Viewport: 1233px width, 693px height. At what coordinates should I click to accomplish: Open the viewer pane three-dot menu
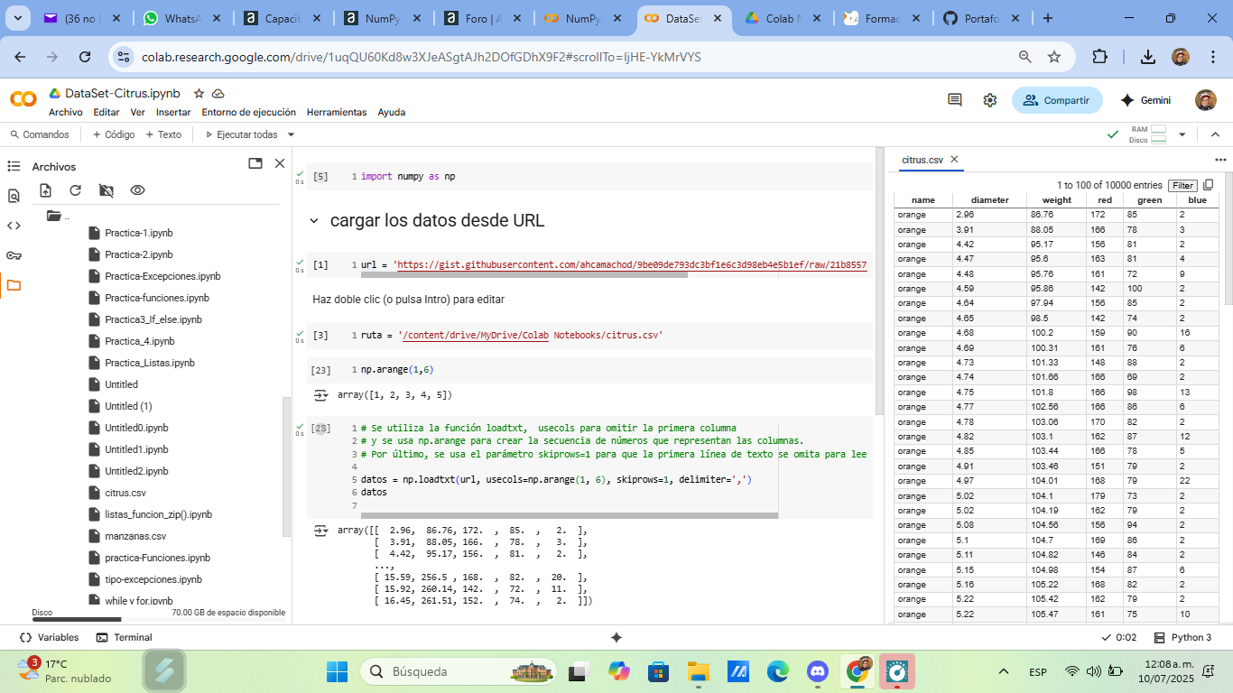[1220, 160]
